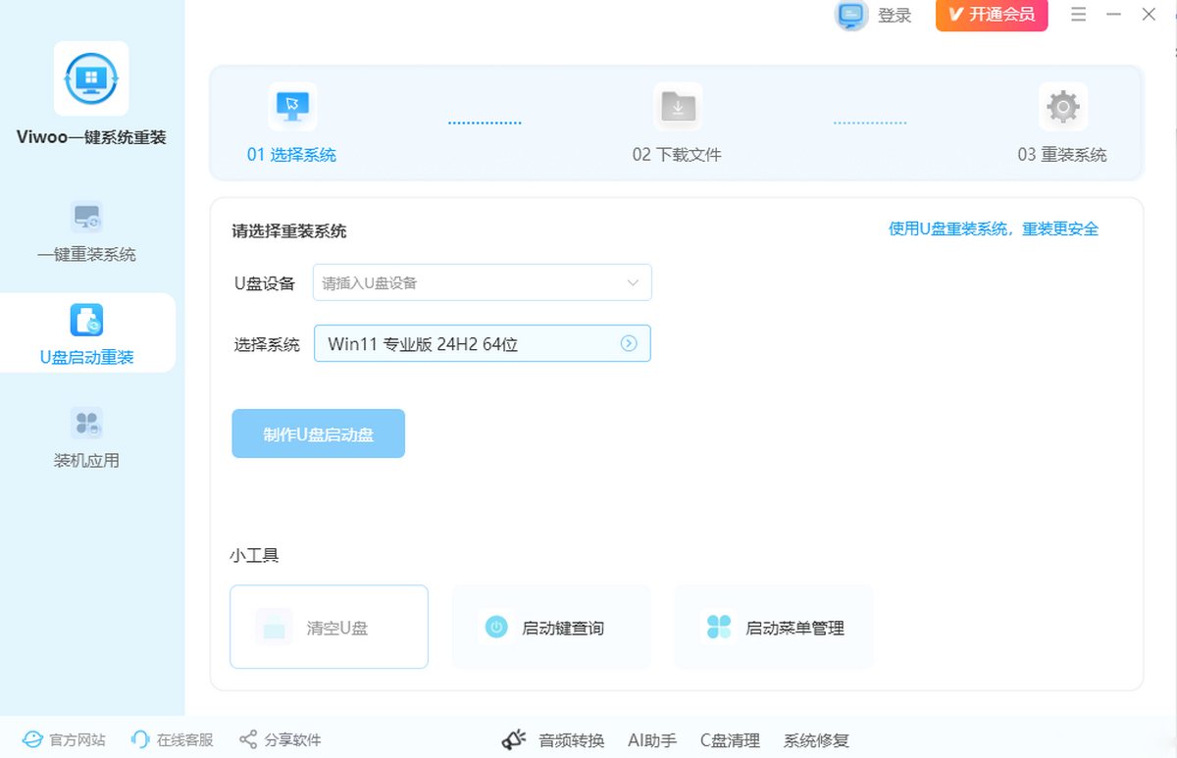Click the 03 重装系统 step label

(1062, 155)
